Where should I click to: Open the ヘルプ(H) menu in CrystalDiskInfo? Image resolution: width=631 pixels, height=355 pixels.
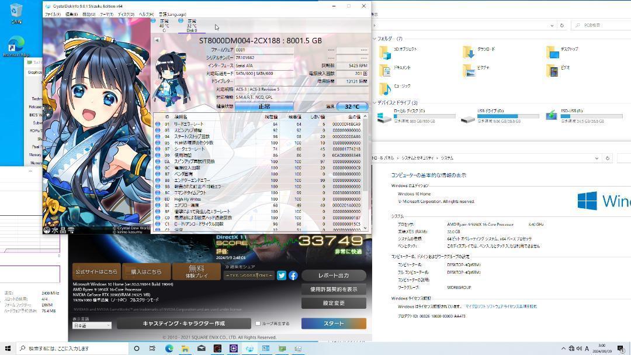coord(146,14)
